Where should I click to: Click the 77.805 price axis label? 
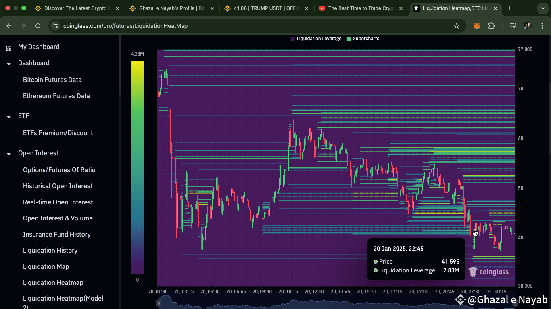pos(525,49)
